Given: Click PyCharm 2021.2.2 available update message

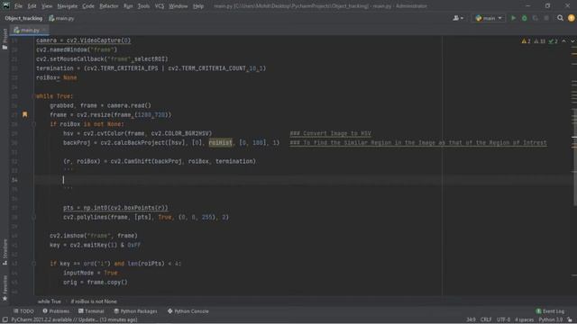Looking at the screenshot, I should (74, 320).
